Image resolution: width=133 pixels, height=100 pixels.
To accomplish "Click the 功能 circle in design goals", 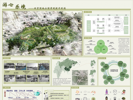I will point(109,79).
